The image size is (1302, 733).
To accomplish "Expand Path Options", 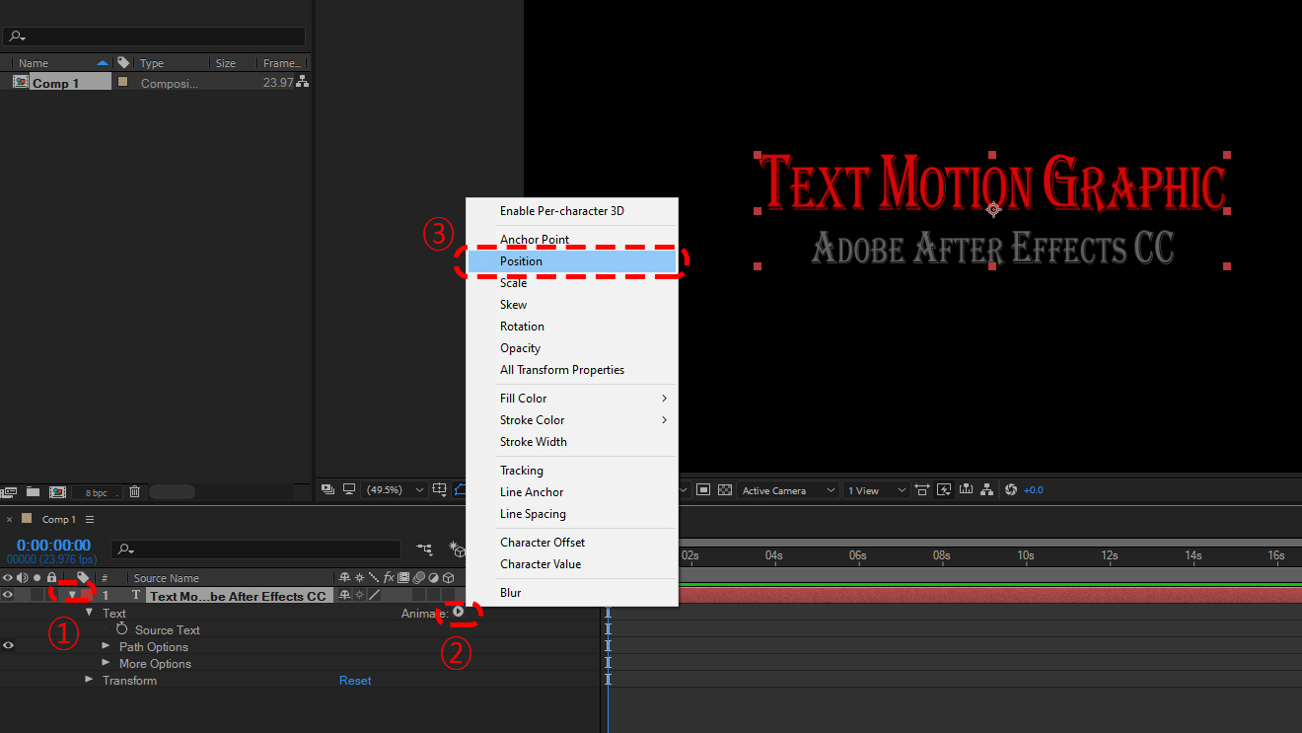I will click(x=106, y=646).
